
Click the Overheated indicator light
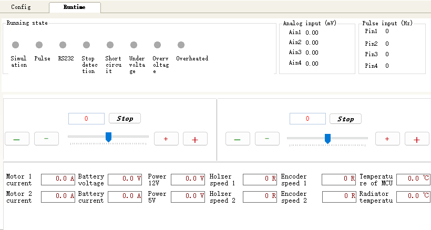(x=181, y=45)
